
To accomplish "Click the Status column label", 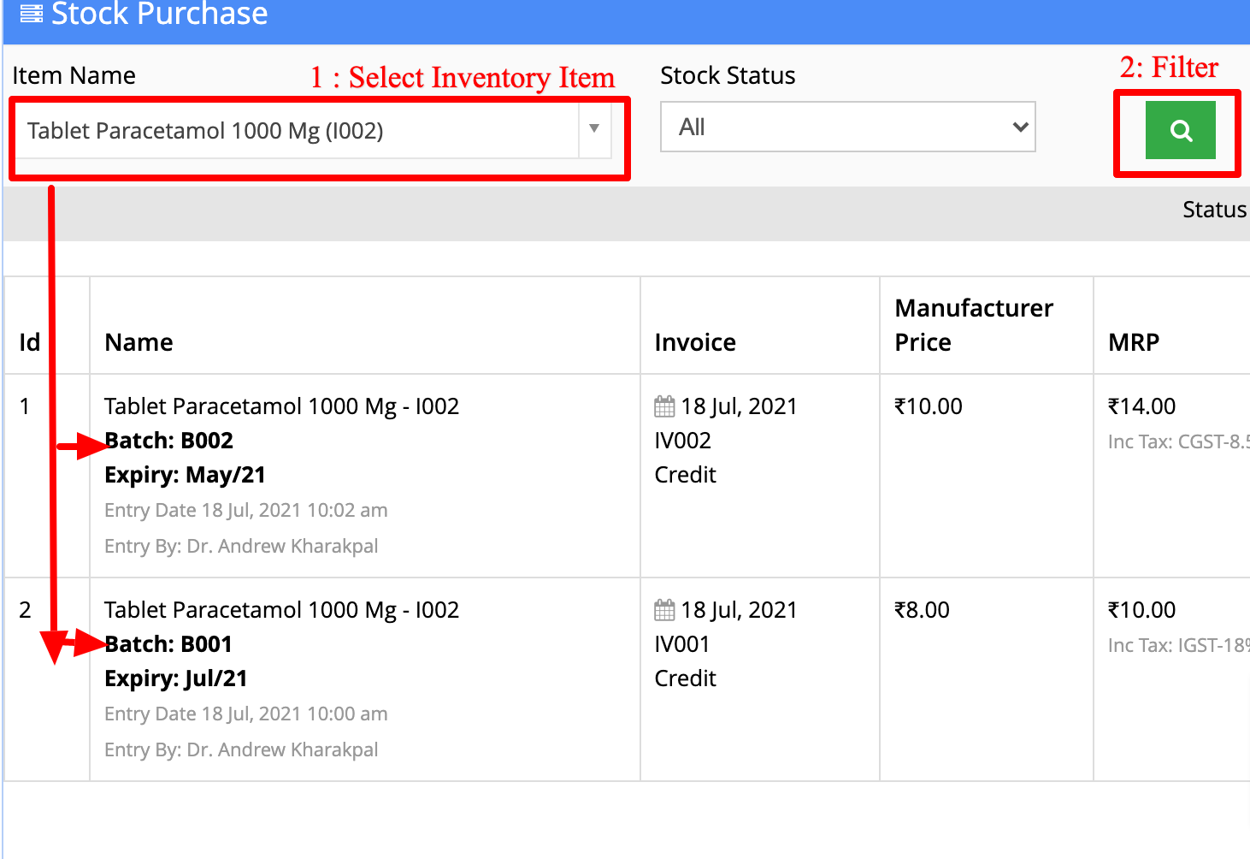I will coord(1214,210).
